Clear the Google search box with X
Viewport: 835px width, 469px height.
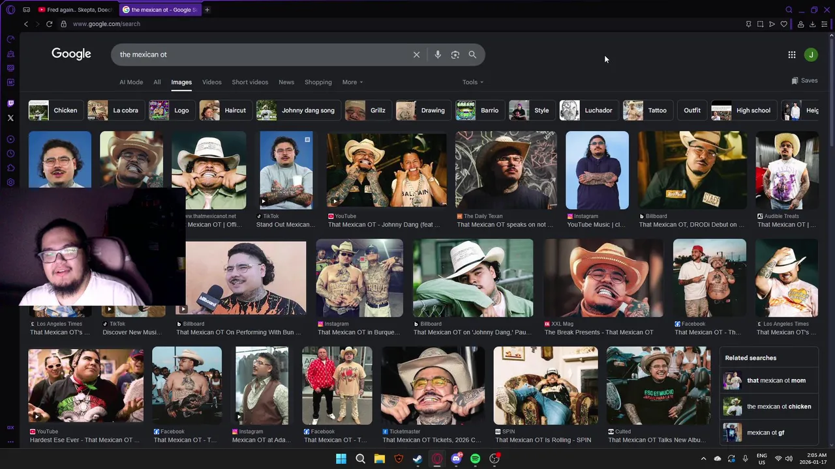pos(416,55)
